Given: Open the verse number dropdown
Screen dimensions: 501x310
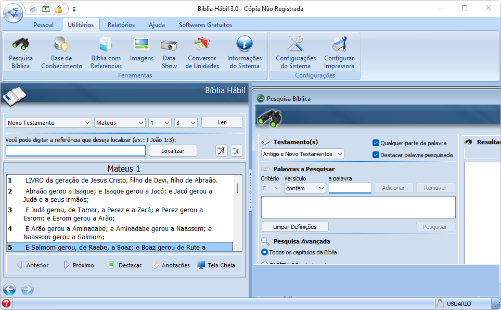Looking at the screenshot, I should click(x=186, y=123).
